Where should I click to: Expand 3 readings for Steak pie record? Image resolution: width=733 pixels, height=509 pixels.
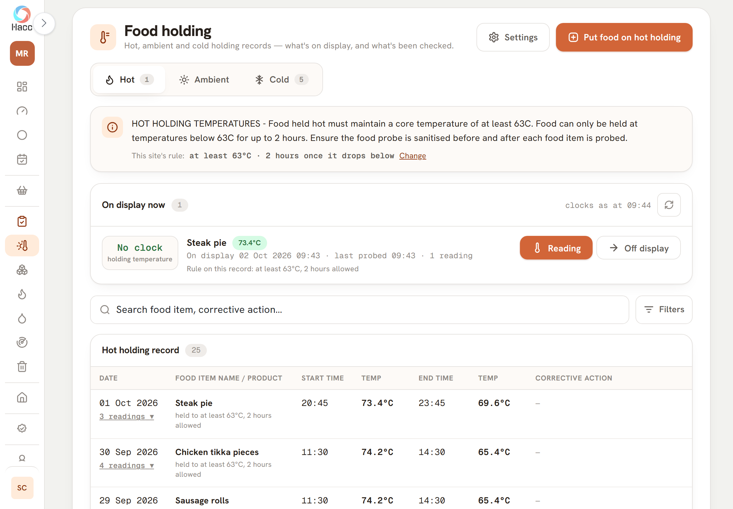coord(127,417)
